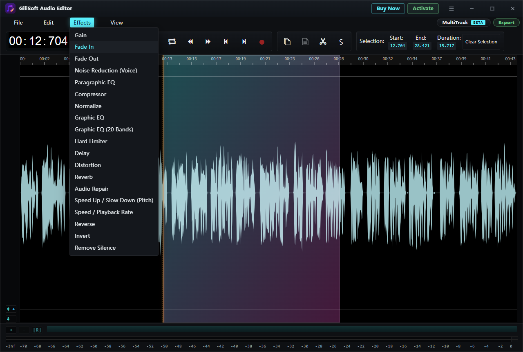The image size is (523, 352).
Task: Select the Fade Out effect
Action: pyautogui.click(x=114, y=59)
